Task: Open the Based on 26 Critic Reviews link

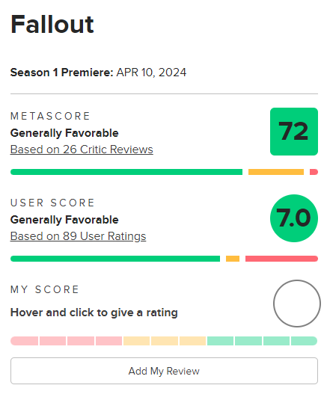Action: click(x=82, y=150)
